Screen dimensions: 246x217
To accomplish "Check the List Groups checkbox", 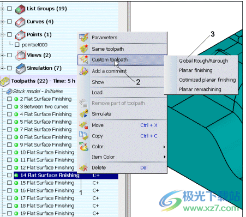I will tap(9, 9).
